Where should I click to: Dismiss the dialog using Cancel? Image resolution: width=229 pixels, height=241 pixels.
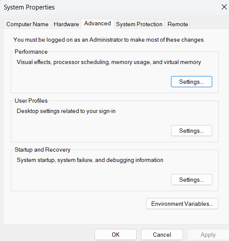tap(162, 235)
